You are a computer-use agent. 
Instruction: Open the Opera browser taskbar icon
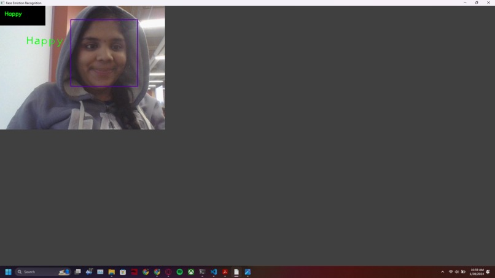168,272
